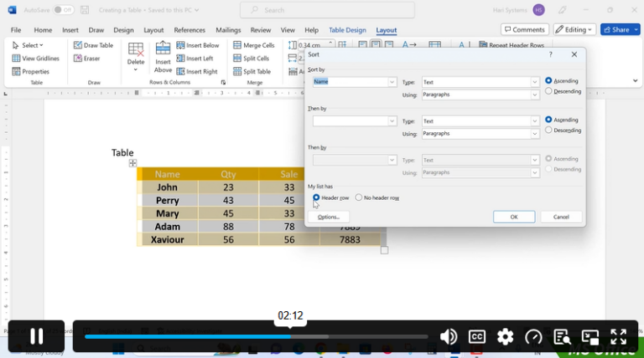
Task: Open Rows & Columns dialog launcher
Action: pos(223,82)
